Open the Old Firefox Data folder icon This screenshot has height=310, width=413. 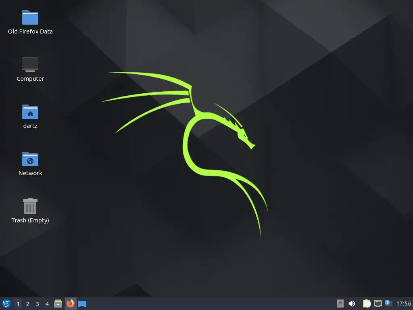[30, 17]
